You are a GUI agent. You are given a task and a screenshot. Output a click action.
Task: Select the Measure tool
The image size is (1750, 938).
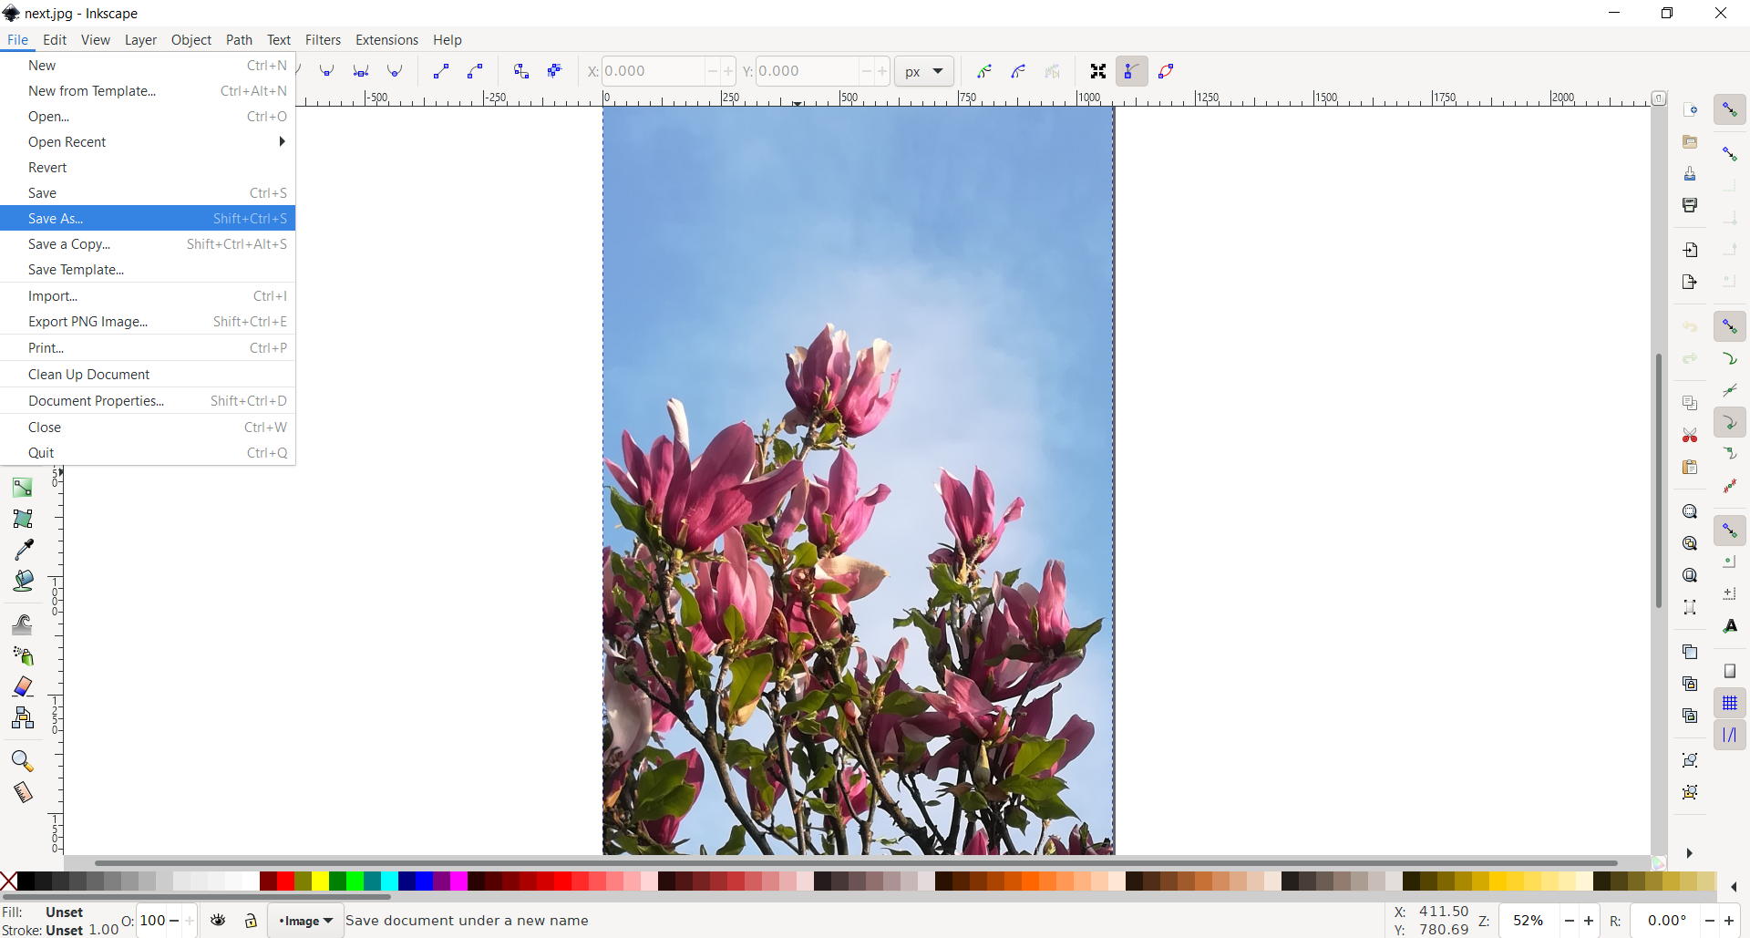(22, 792)
